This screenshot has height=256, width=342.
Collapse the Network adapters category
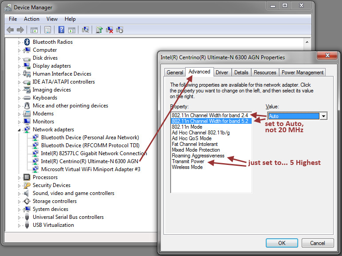click(19, 130)
